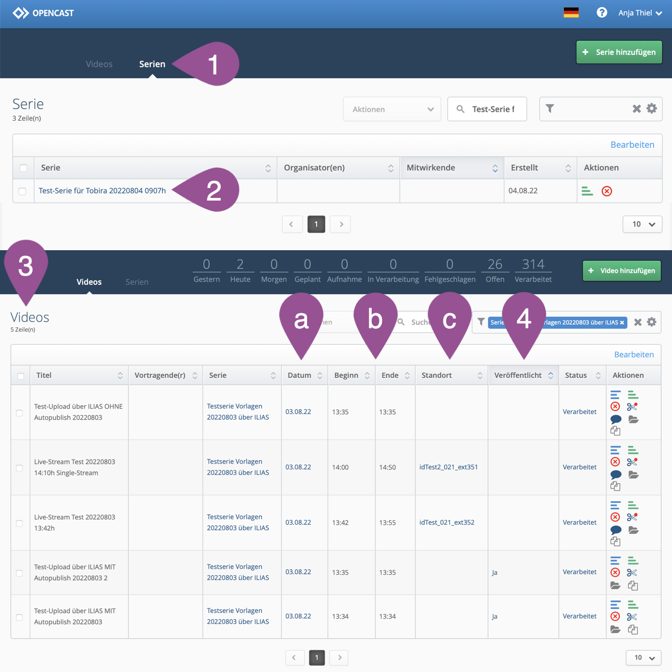Open the video editor scissors icon in first video row

[x=632, y=407]
